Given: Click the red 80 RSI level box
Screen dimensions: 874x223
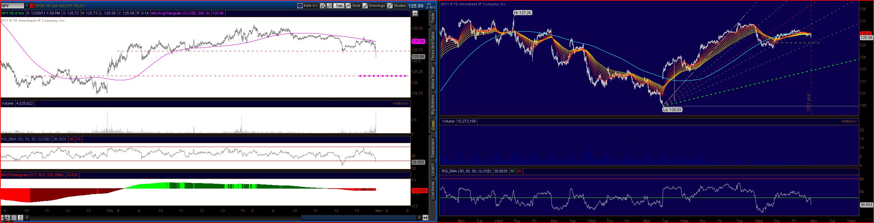Looking at the screenshot, I should point(519,171).
